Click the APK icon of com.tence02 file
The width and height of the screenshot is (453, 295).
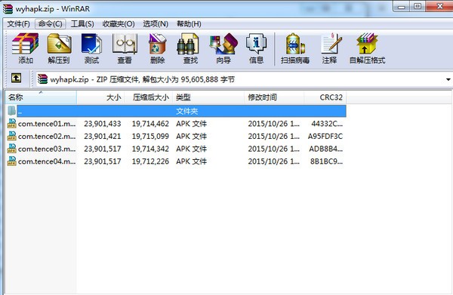point(12,136)
